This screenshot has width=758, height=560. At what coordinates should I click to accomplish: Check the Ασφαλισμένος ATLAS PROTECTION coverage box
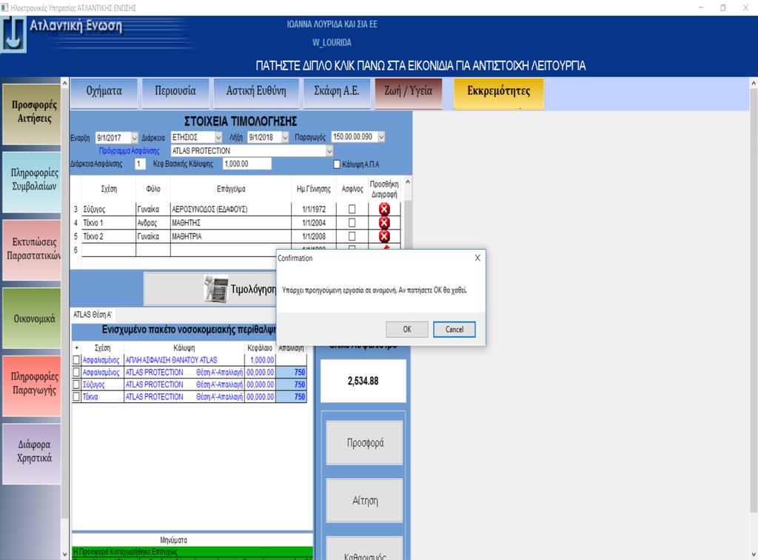[x=76, y=373]
